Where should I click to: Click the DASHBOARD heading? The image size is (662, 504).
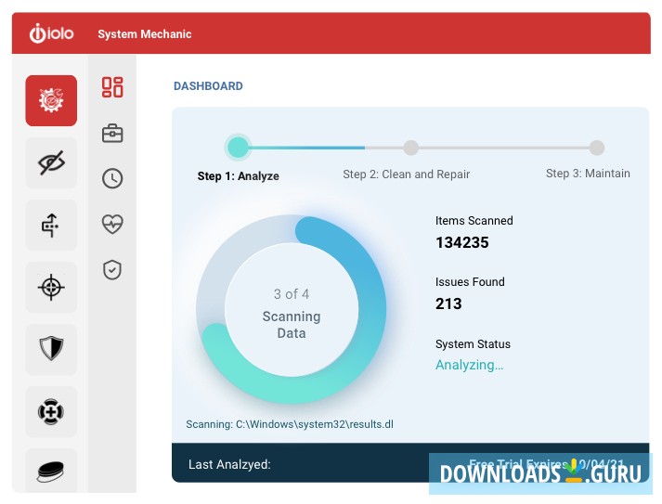pyautogui.click(x=208, y=86)
